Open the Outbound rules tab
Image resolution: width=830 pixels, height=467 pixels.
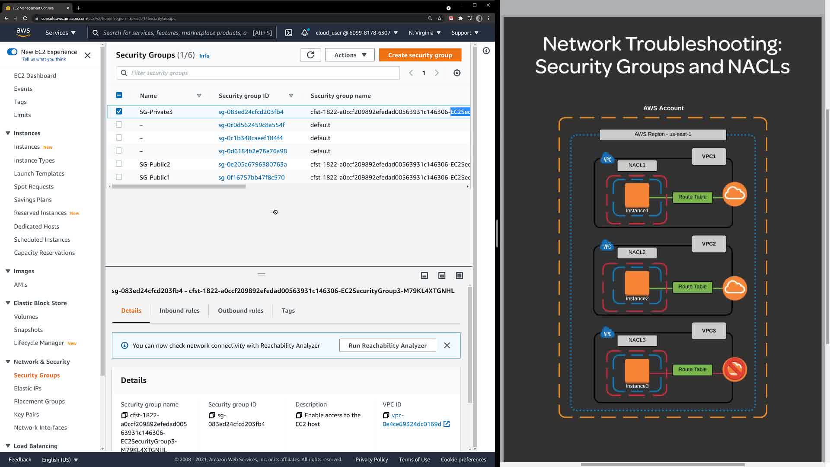point(240,310)
